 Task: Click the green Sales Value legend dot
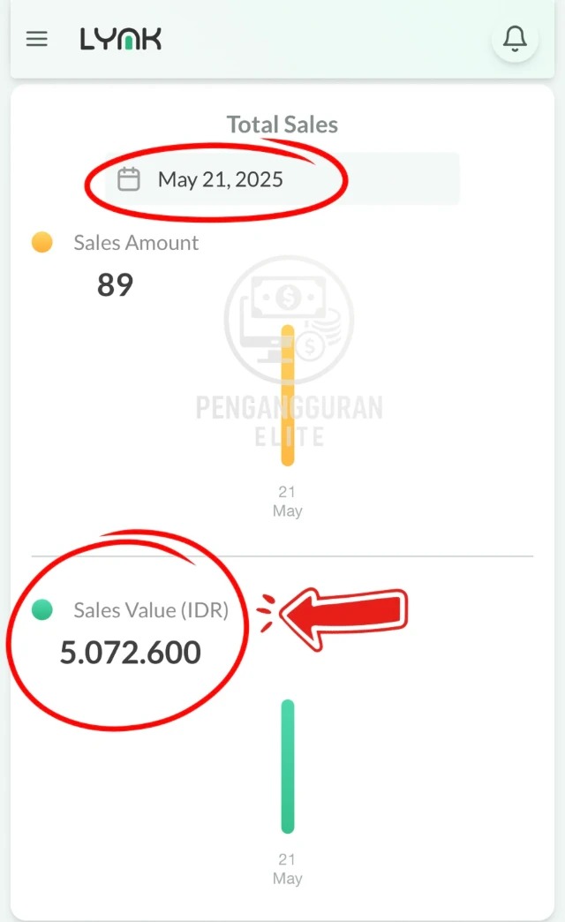[x=41, y=609]
